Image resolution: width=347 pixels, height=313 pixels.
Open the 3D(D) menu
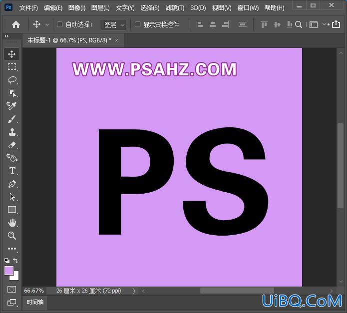[198, 8]
